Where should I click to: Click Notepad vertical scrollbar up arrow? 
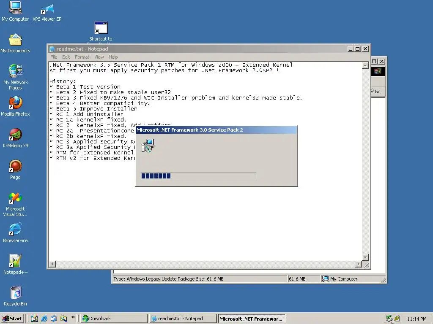point(365,65)
